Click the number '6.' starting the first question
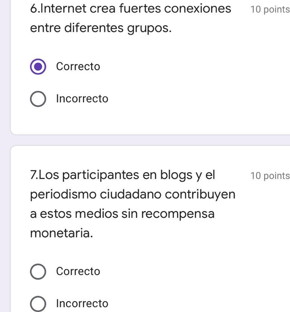 35,9
